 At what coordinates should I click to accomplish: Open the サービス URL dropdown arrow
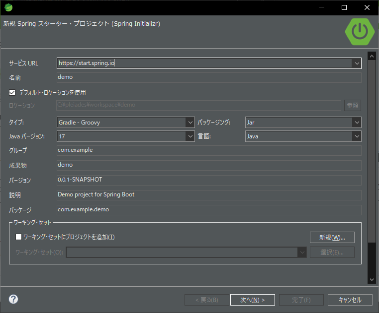tap(357, 63)
